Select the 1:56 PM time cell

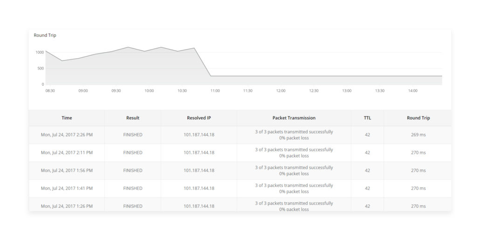tap(67, 171)
